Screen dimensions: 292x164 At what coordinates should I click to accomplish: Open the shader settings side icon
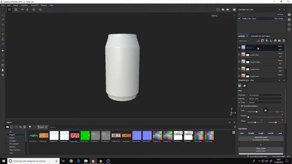pyautogui.click(x=289, y=20)
